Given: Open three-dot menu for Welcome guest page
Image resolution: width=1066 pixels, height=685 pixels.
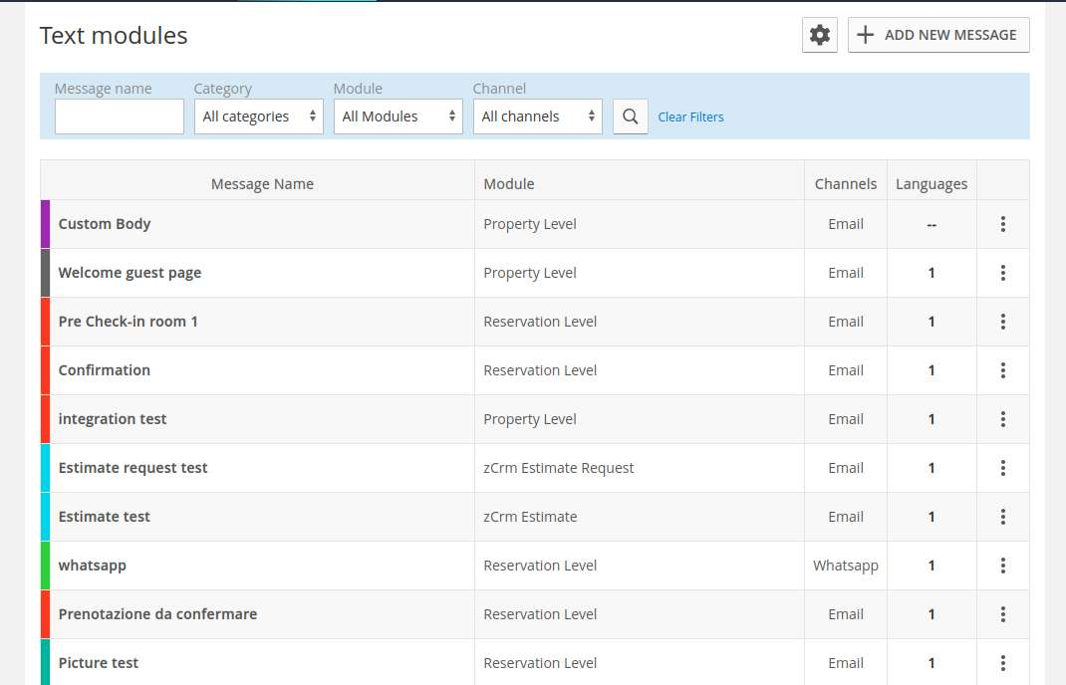Looking at the screenshot, I should 1002,273.
